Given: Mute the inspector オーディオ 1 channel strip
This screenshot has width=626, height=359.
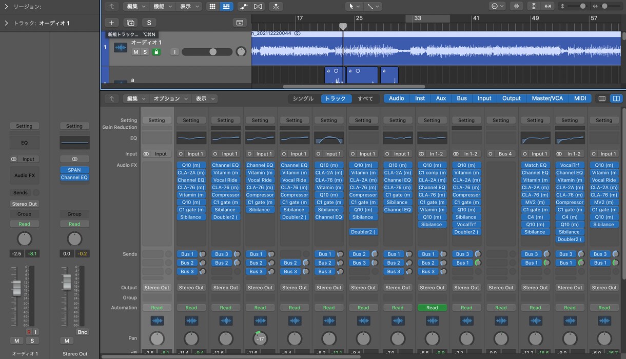Looking at the screenshot, I should [17, 341].
